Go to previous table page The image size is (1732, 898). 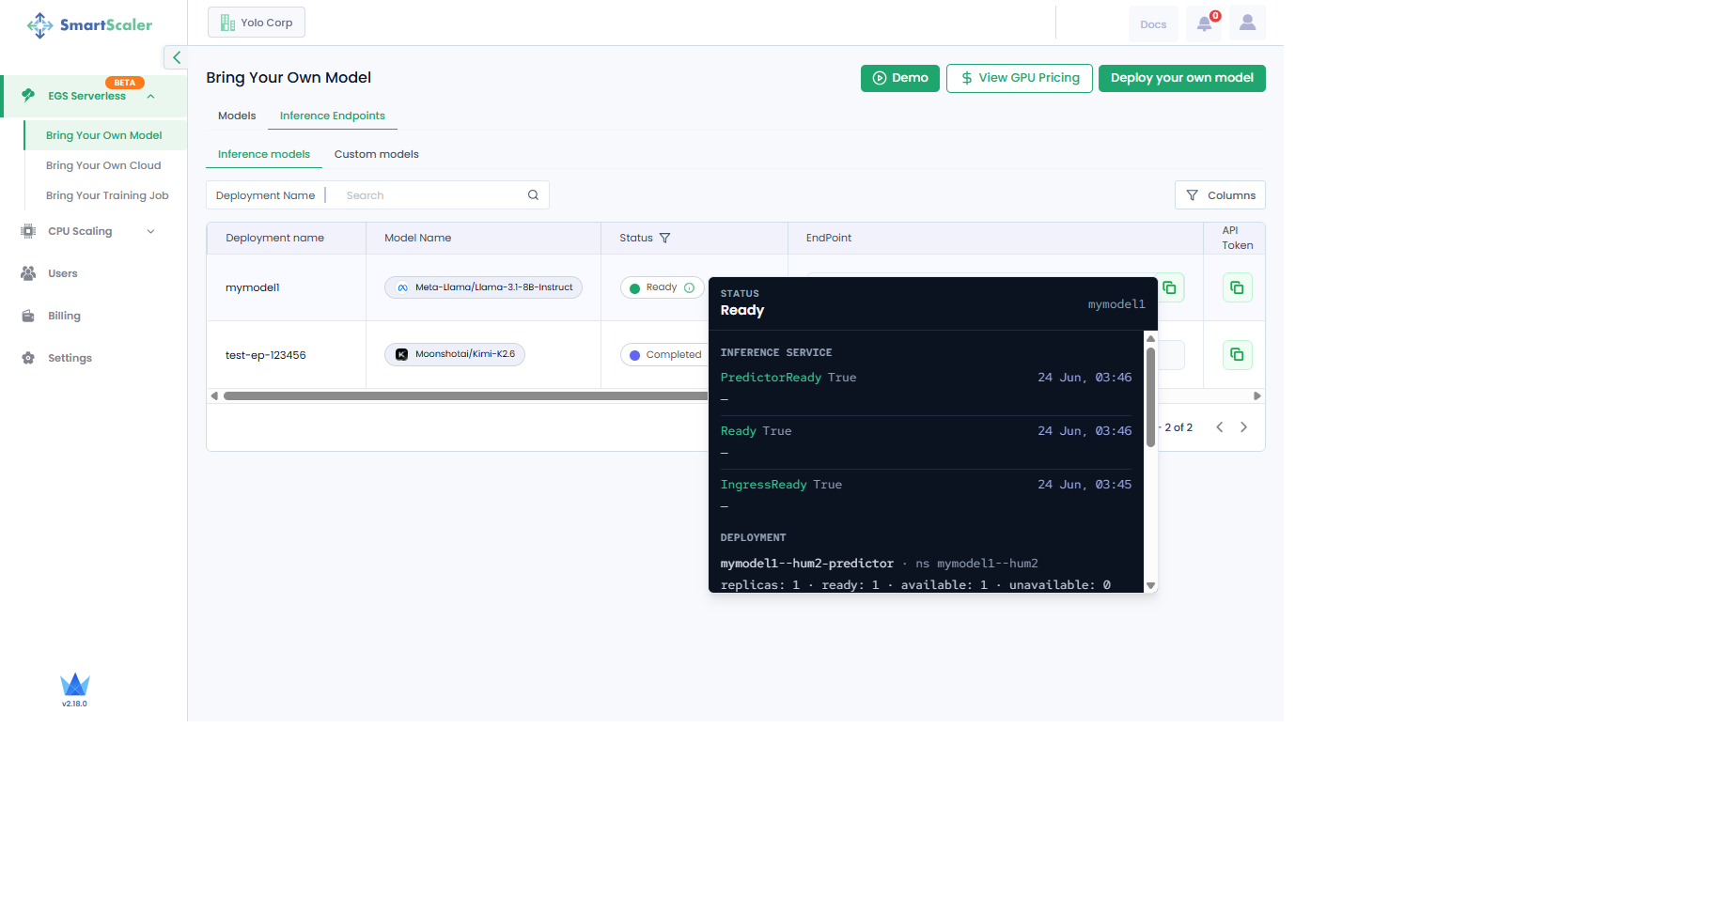(x=1219, y=427)
